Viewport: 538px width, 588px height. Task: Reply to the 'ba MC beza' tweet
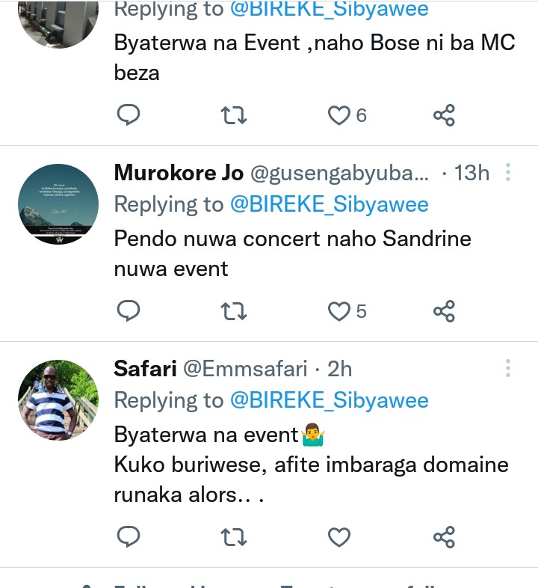(x=129, y=115)
